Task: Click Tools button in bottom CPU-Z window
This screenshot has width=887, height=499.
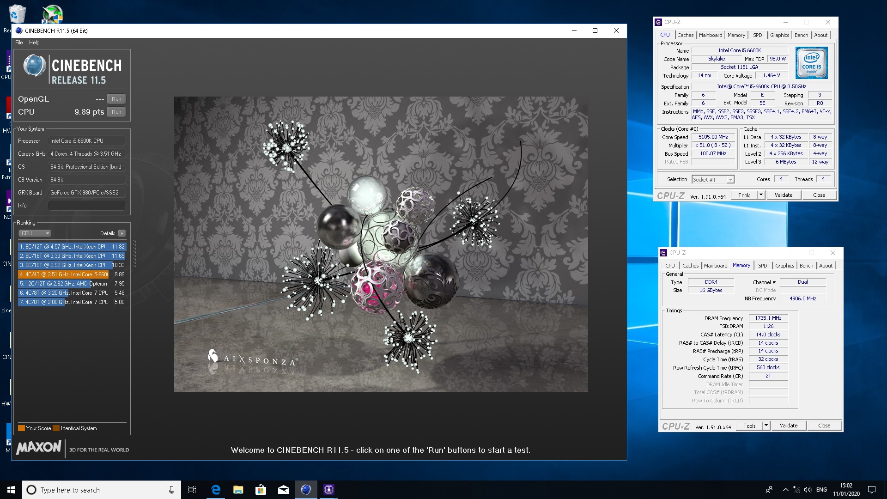Action: pos(749,426)
